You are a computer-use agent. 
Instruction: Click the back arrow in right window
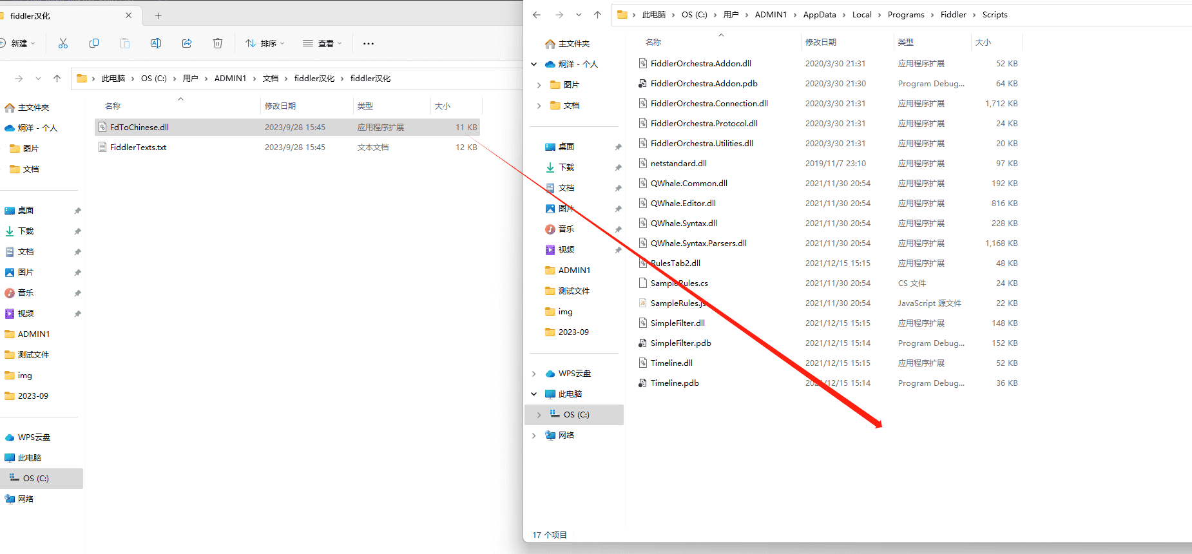click(x=537, y=15)
